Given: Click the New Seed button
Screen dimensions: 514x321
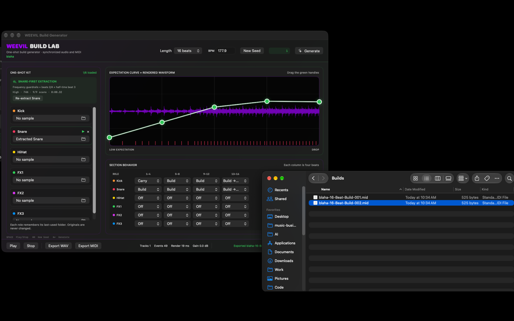Looking at the screenshot, I should tap(252, 51).
